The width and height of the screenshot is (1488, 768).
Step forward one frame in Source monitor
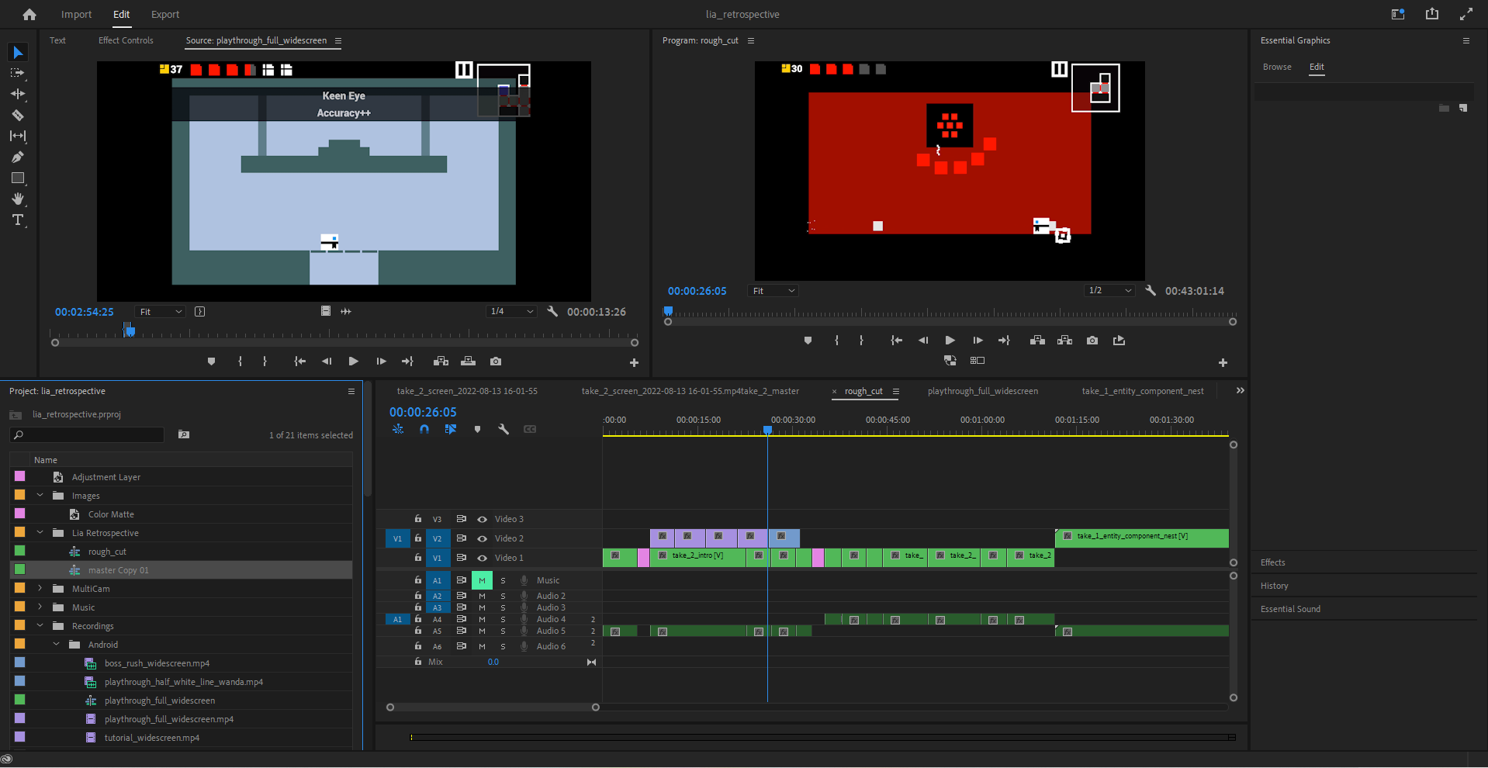pos(381,361)
